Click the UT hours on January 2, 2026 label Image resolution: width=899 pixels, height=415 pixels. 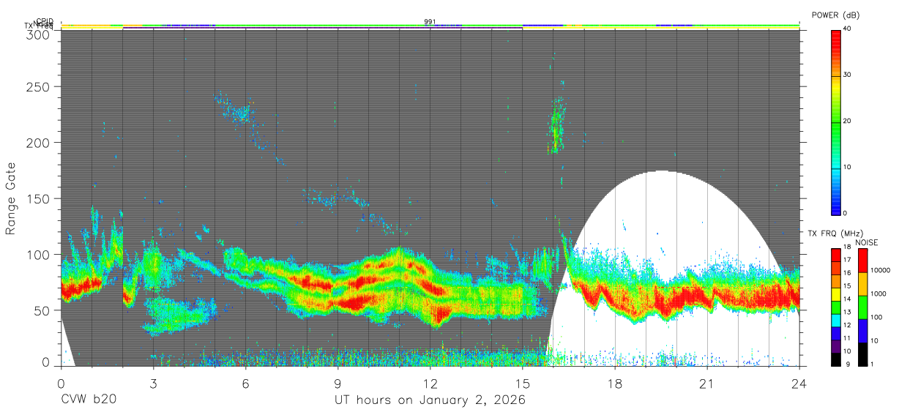(430, 400)
